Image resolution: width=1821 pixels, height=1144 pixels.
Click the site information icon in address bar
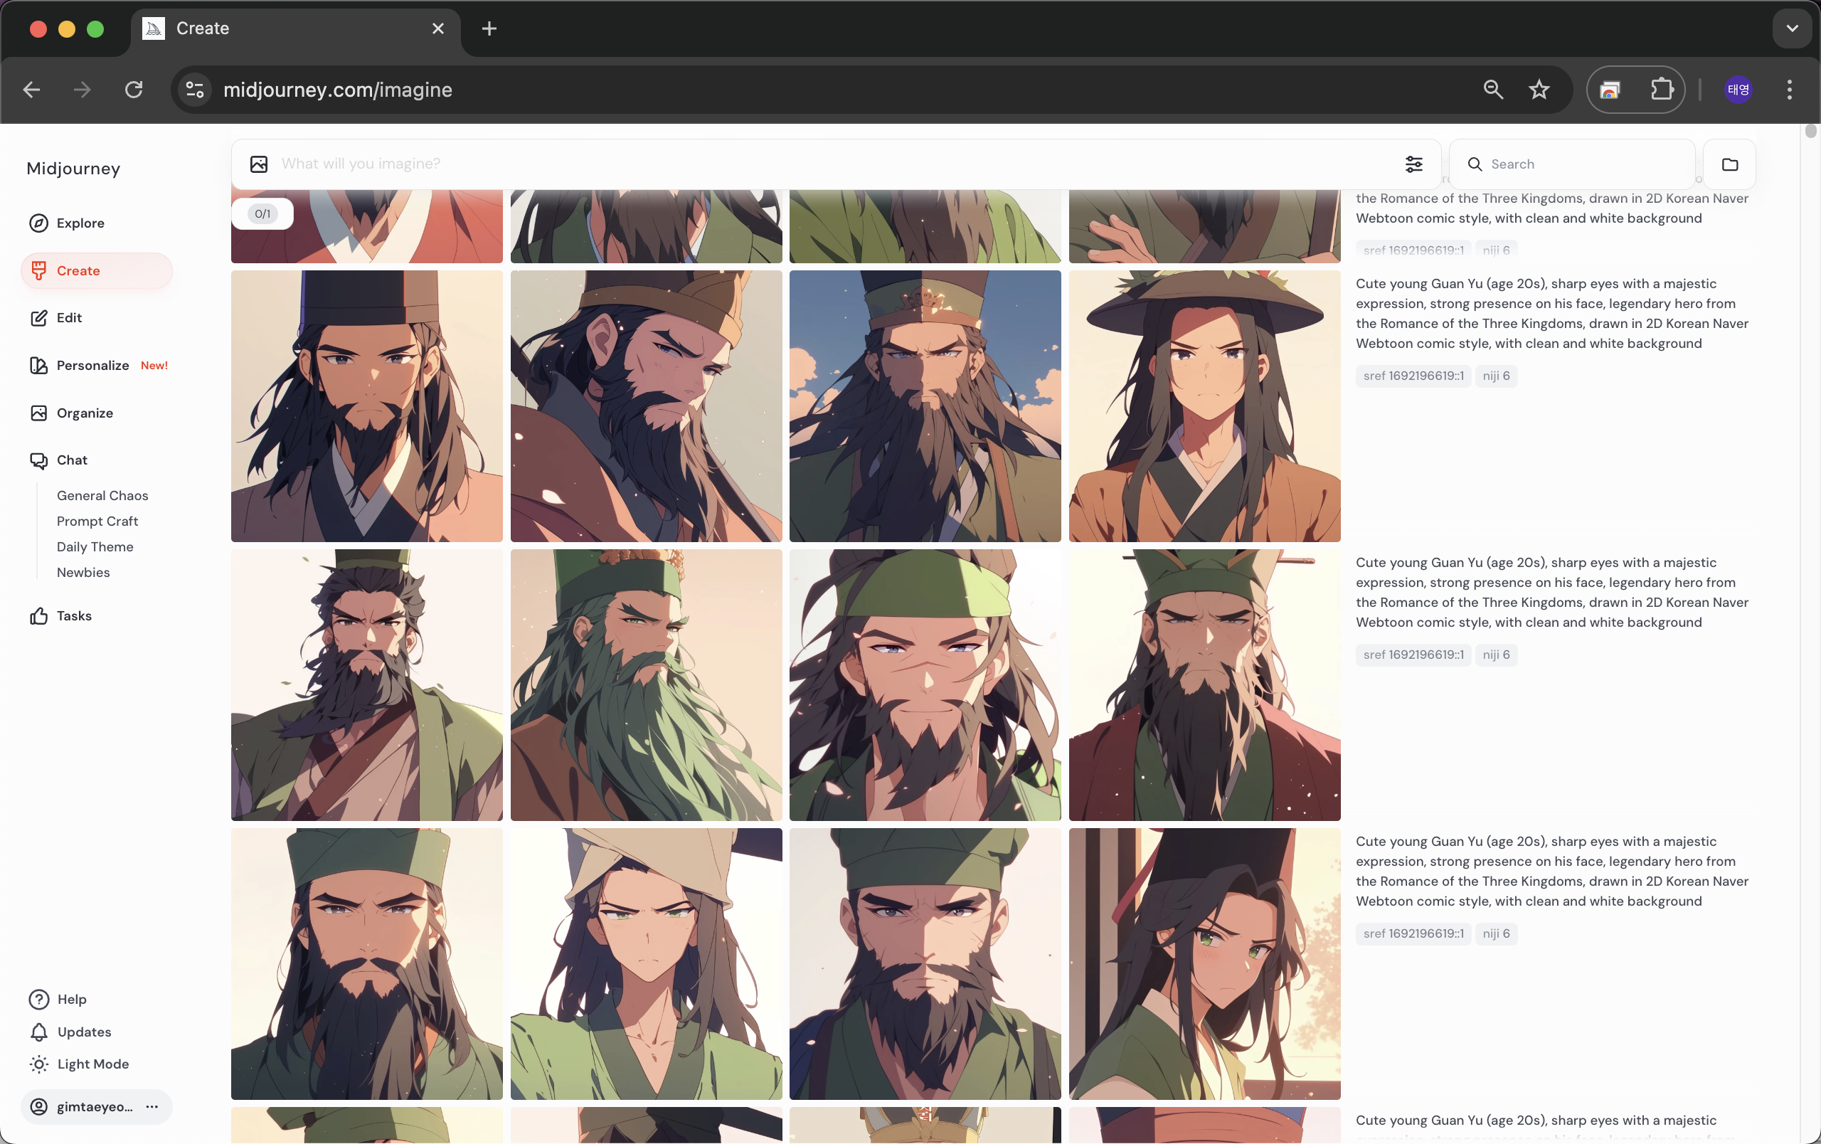point(195,89)
